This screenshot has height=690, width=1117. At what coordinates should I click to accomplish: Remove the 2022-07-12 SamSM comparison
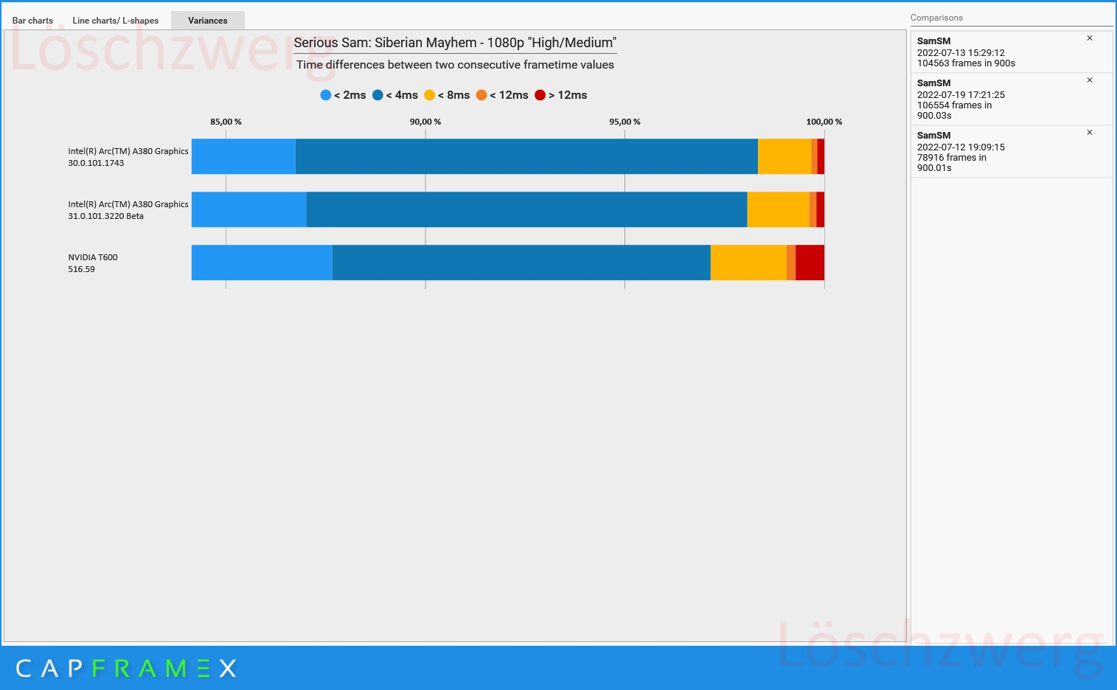[x=1090, y=133]
